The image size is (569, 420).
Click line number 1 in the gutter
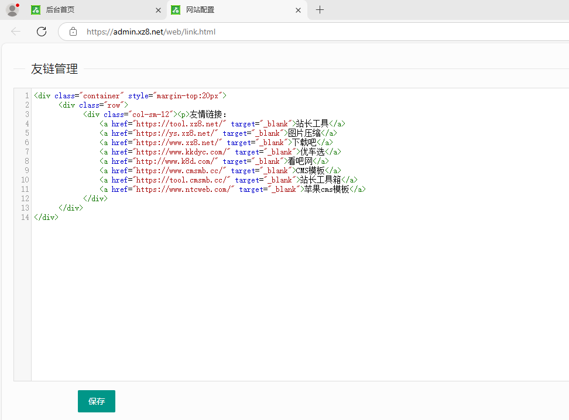pos(27,96)
